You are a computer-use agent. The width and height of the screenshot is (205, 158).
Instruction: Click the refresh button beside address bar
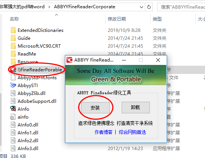[x=149, y=7]
